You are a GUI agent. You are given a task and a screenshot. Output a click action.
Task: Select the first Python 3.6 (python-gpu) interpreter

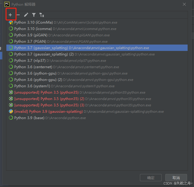click(97, 73)
